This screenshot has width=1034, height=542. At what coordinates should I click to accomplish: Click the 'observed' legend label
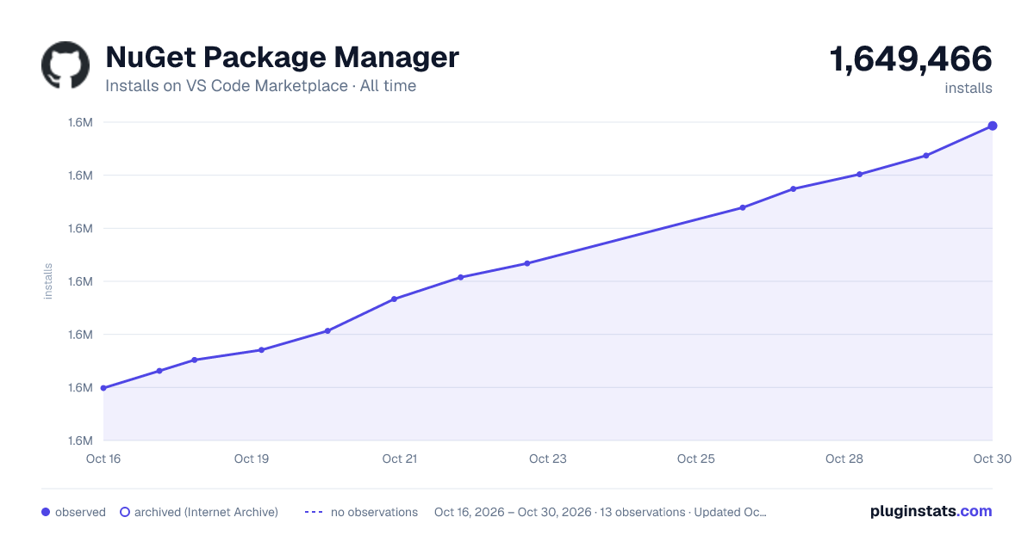pyautogui.click(x=80, y=512)
